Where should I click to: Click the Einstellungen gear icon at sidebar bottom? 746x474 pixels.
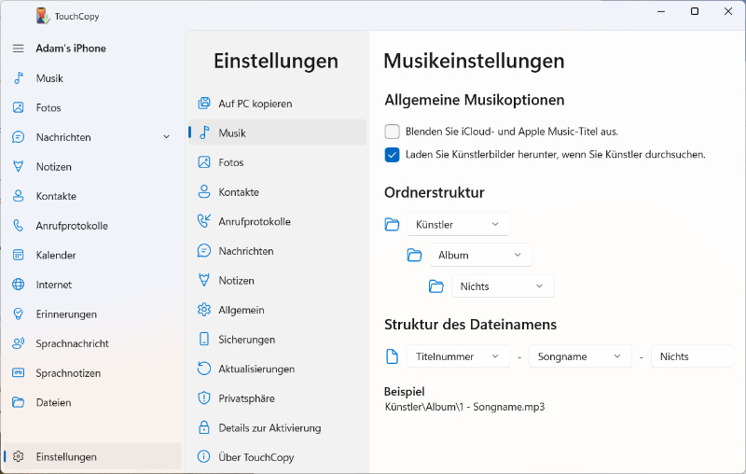pyautogui.click(x=18, y=456)
